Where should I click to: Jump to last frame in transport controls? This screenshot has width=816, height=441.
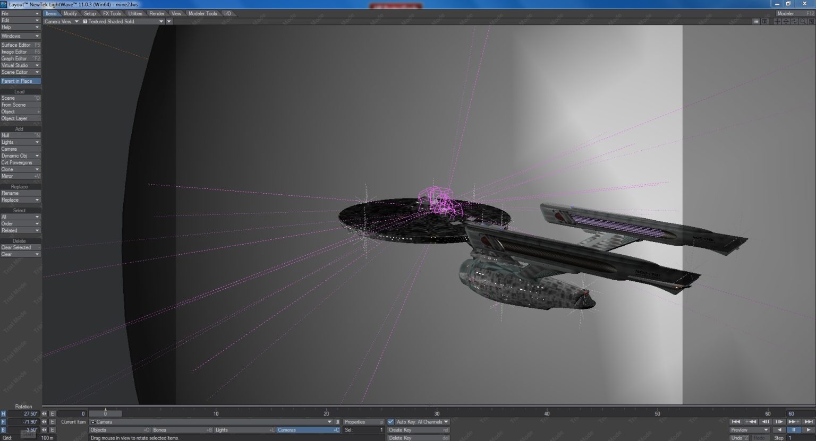(x=809, y=422)
